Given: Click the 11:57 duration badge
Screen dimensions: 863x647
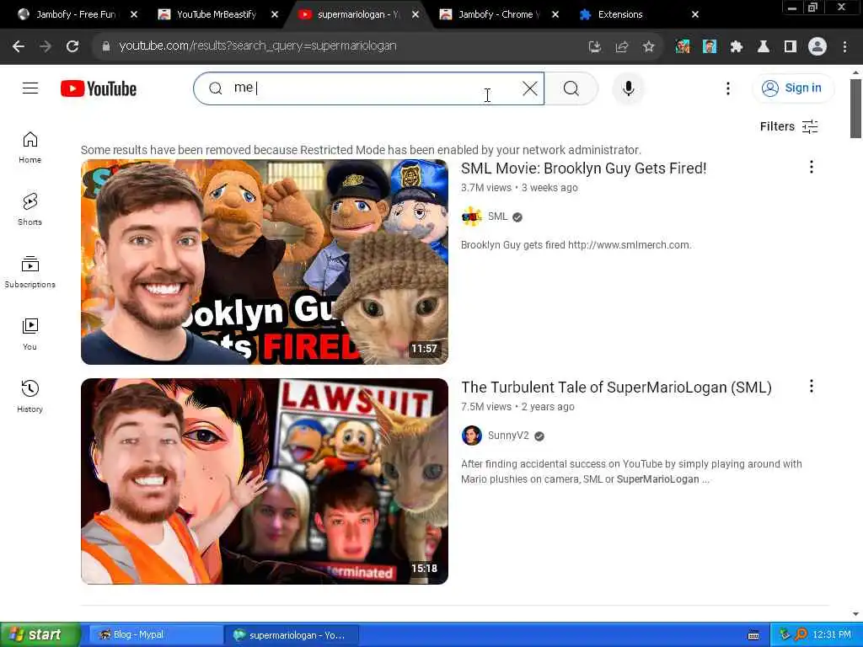Looking at the screenshot, I should pyautogui.click(x=424, y=348).
